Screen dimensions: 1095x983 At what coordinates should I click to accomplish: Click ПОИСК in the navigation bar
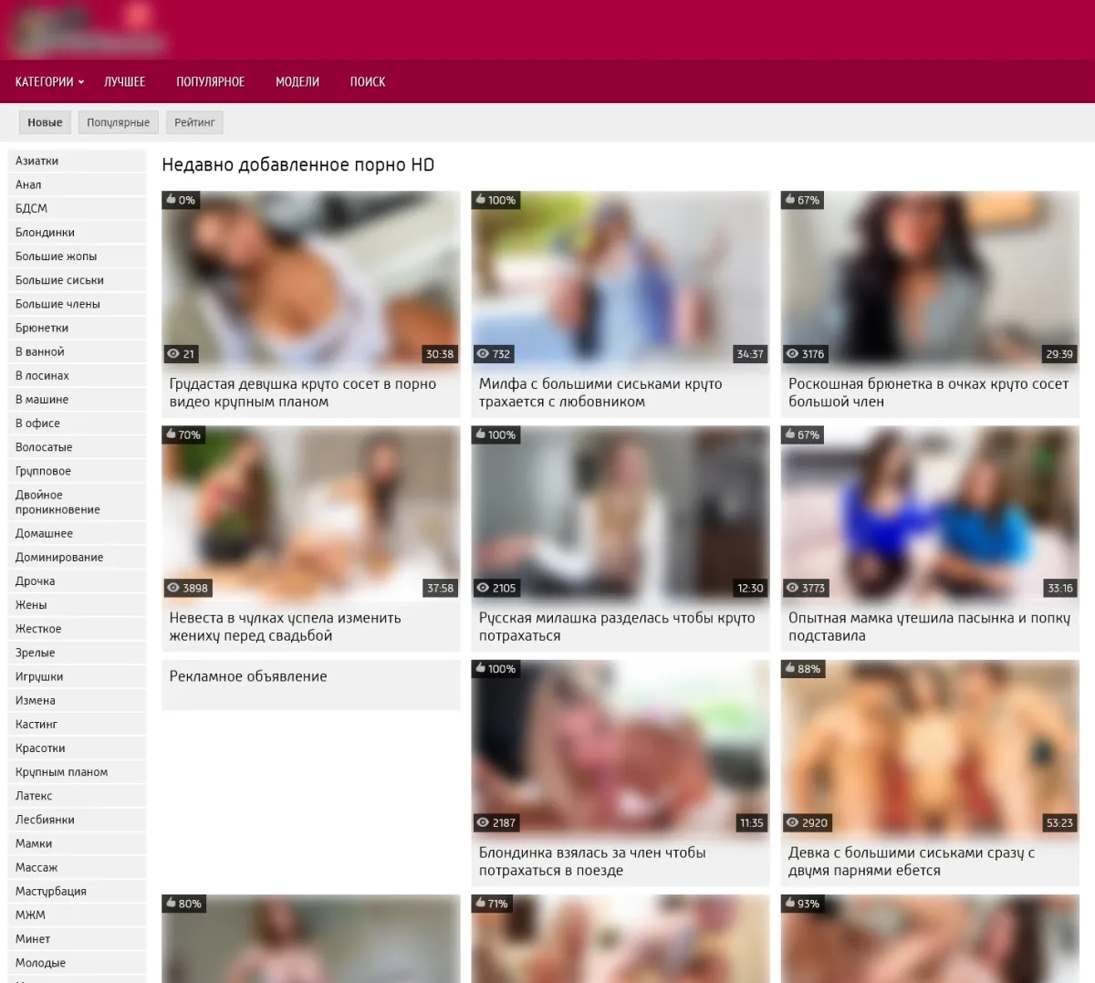pyautogui.click(x=368, y=82)
